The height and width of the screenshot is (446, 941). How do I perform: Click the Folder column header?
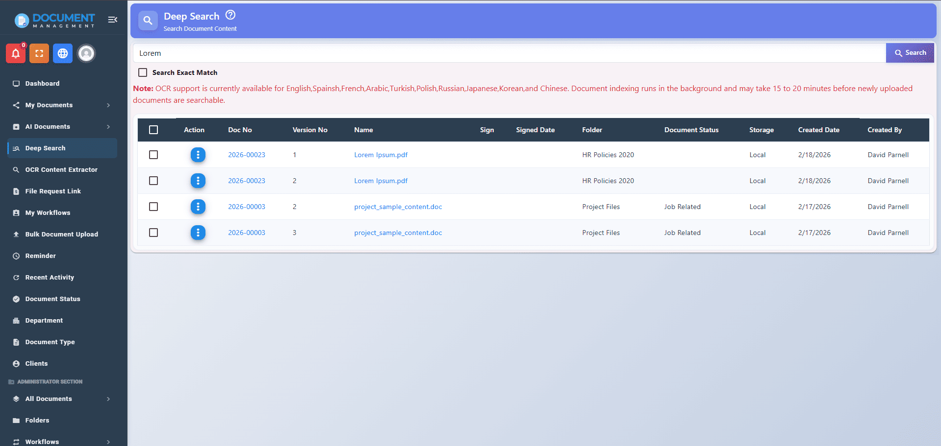coord(592,130)
